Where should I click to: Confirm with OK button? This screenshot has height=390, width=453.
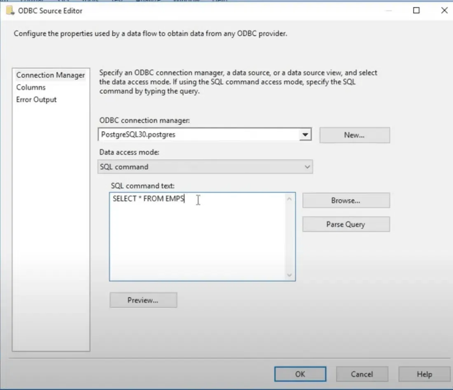[300, 374]
